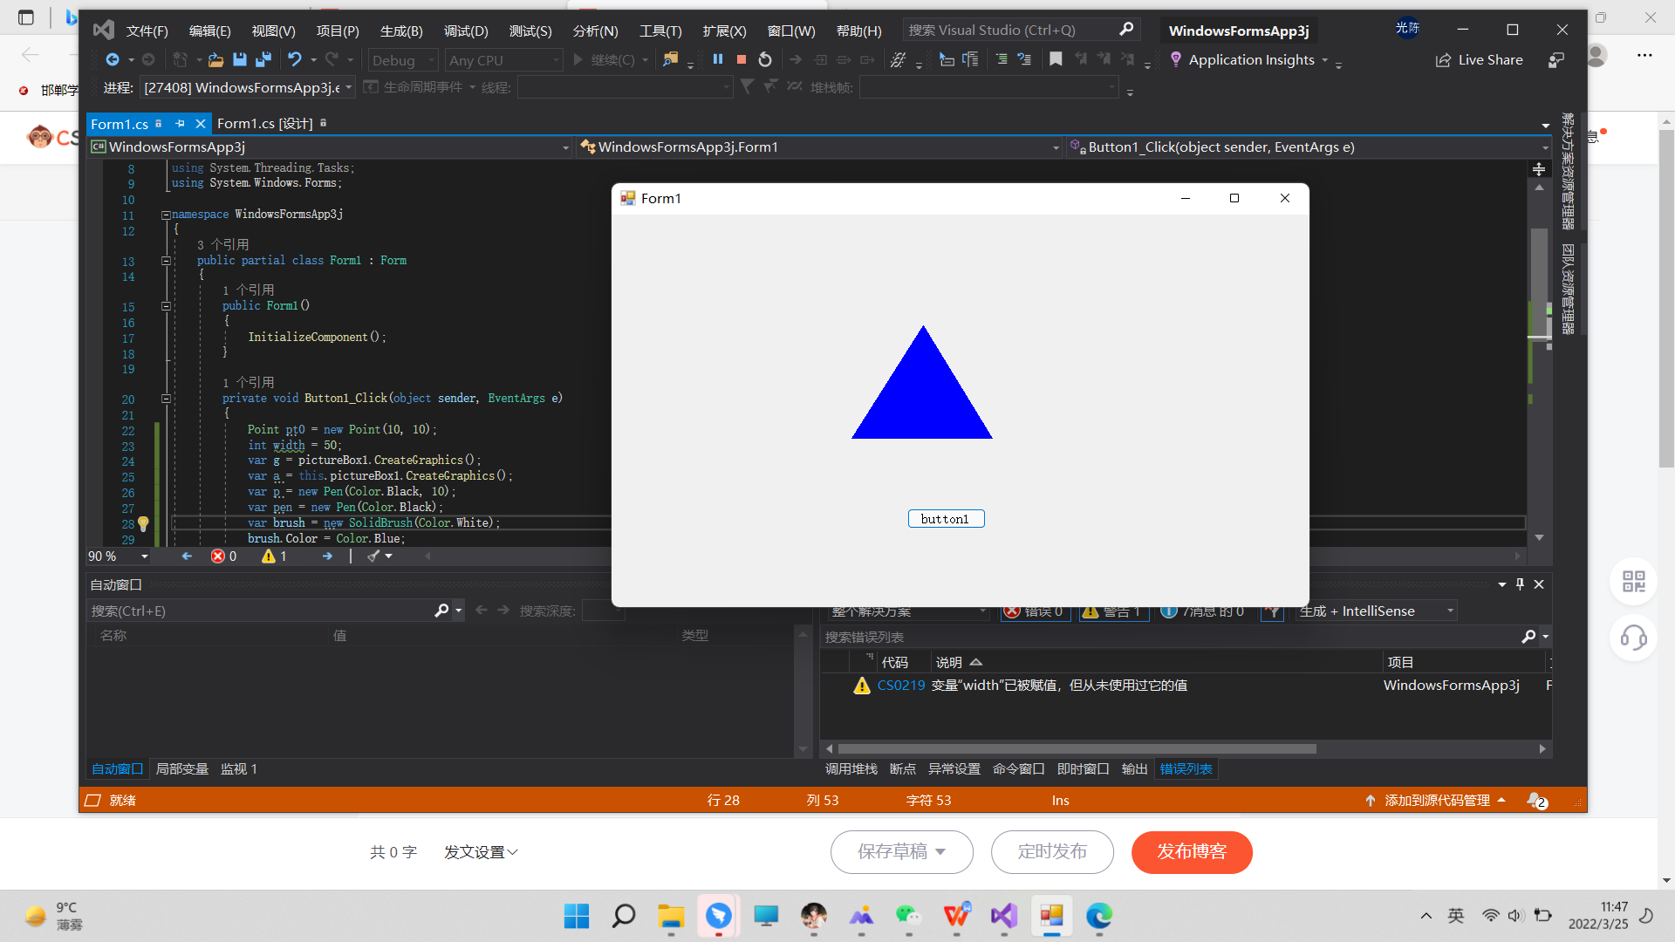Viewport: 1675px width, 942px height.
Task: Collapse the Button1_Click method outline
Action: [166, 399]
